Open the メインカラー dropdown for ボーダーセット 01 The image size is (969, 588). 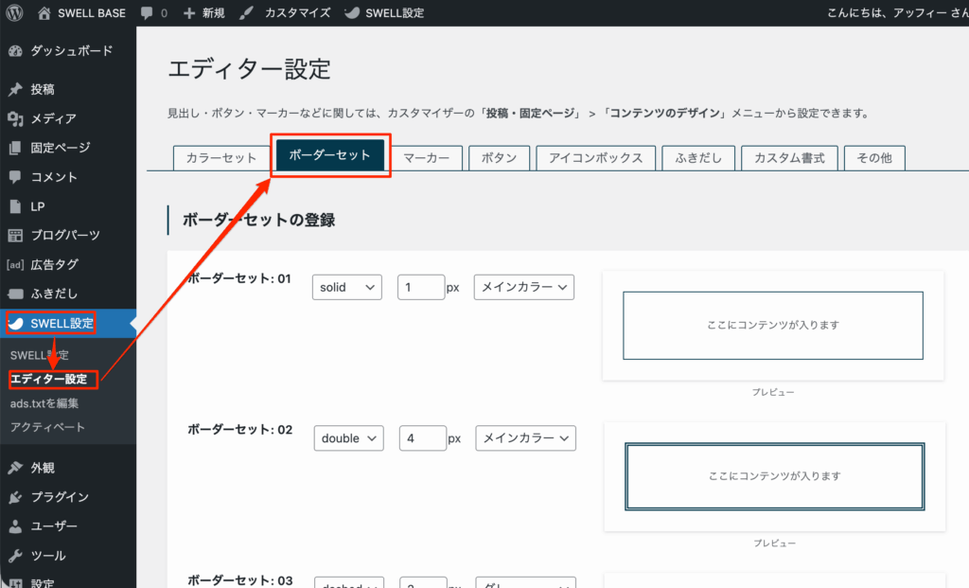(x=523, y=287)
